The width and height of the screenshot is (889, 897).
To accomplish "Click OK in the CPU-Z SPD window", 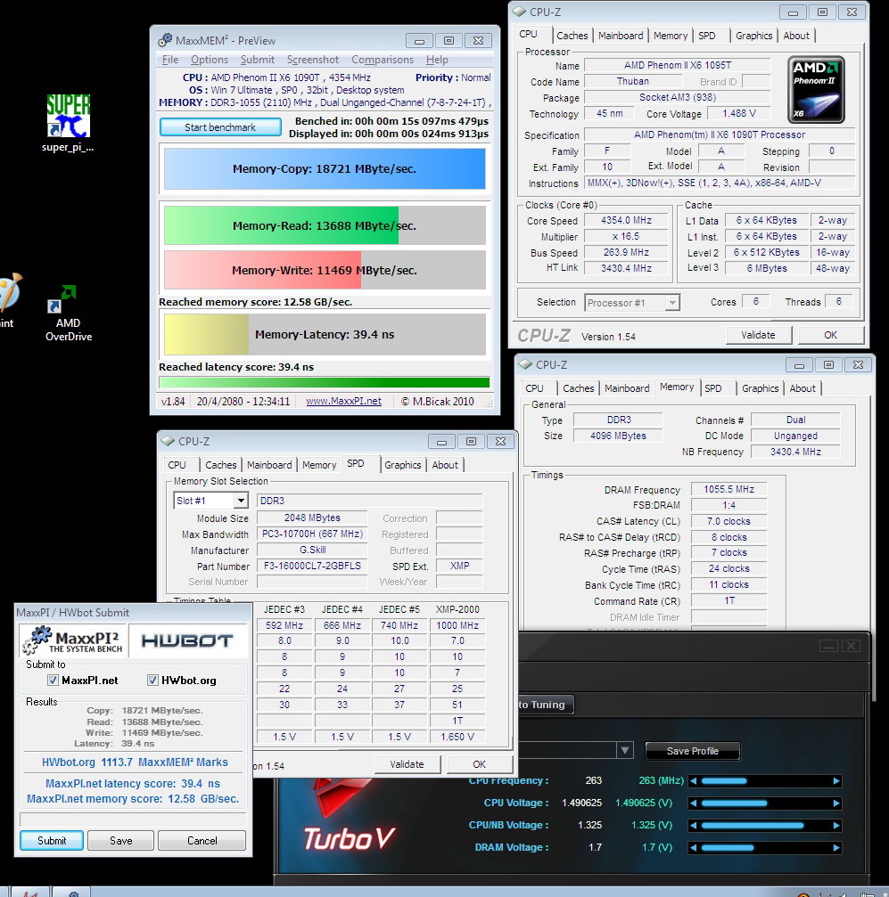I will click(x=479, y=764).
